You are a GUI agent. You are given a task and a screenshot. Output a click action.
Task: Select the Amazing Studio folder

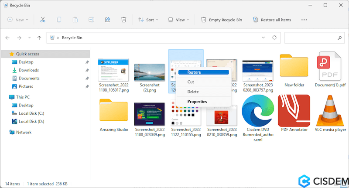[113, 110]
